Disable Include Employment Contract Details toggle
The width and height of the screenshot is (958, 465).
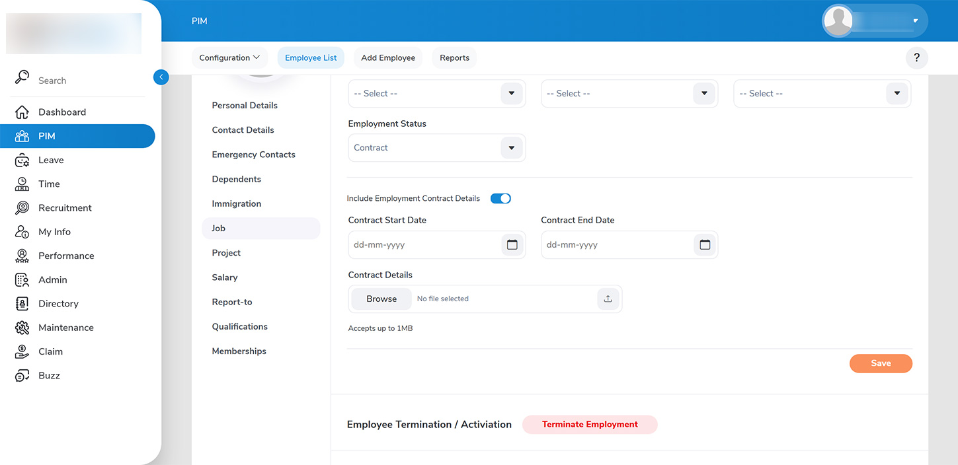(500, 199)
